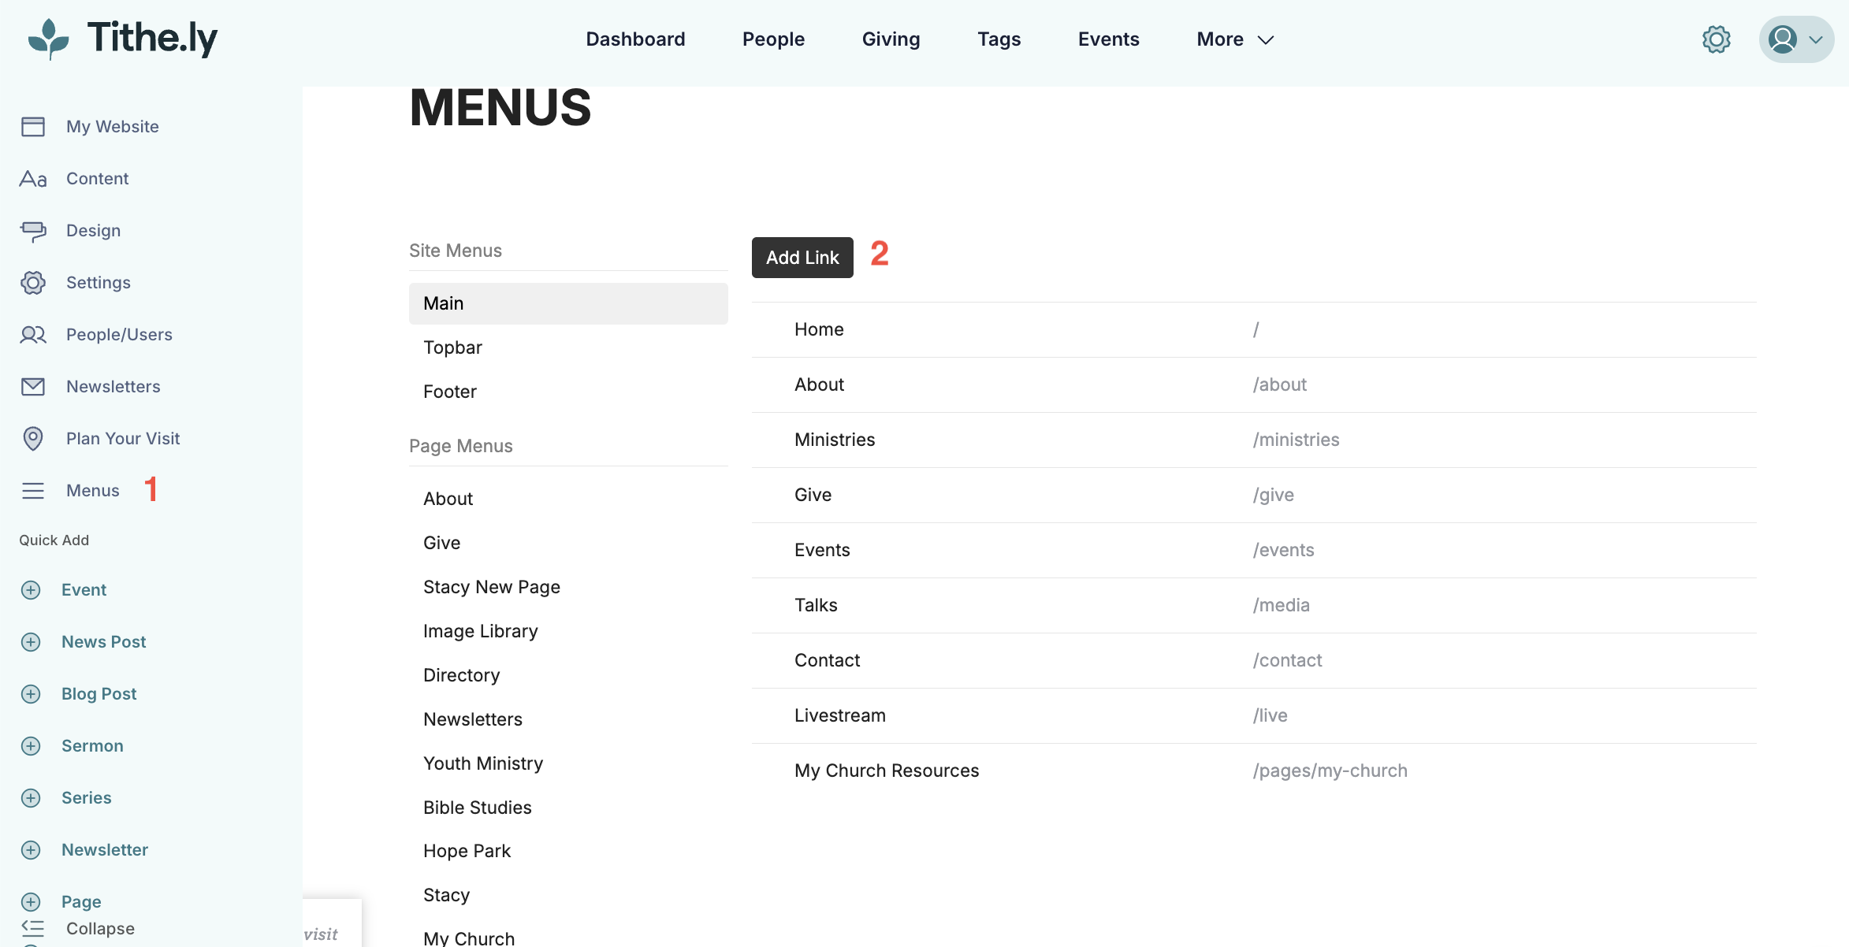Open the Tags navigation item
Viewport: 1849px width, 947px height.
click(x=999, y=39)
